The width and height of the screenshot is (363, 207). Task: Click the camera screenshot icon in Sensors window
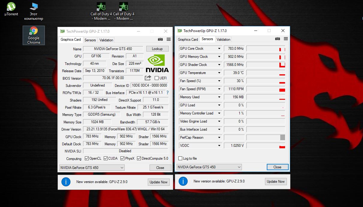[x=278, y=39]
